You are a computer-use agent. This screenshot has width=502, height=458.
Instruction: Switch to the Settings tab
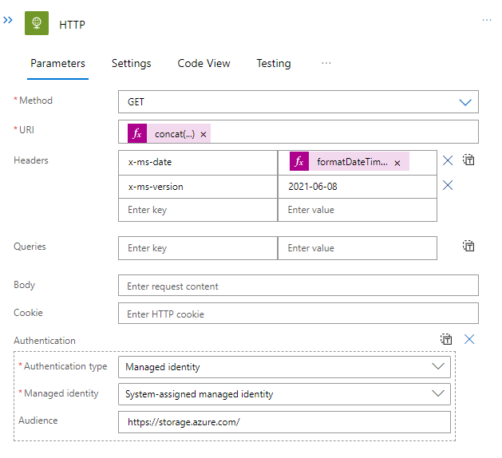point(131,64)
